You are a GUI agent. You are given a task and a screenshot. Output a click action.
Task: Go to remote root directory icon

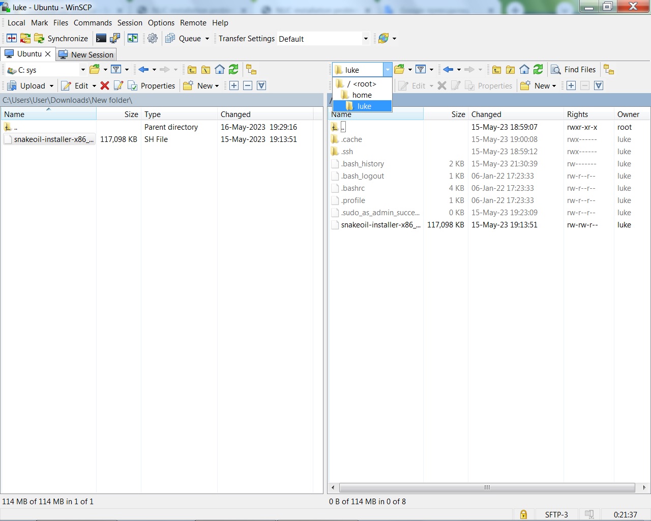pyautogui.click(x=511, y=69)
